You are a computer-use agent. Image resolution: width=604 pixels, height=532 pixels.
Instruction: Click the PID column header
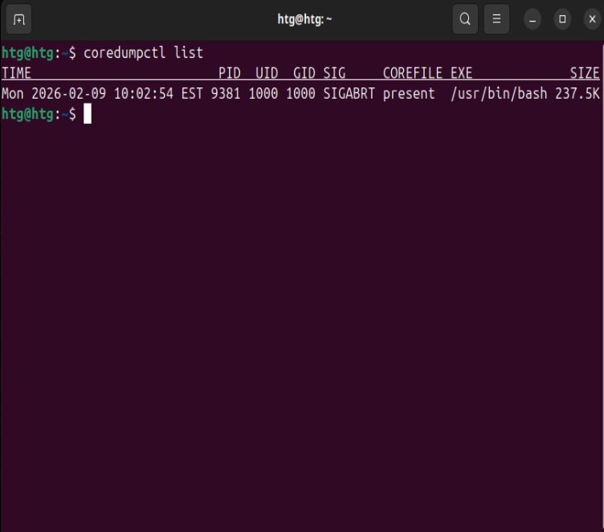(230, 73)
